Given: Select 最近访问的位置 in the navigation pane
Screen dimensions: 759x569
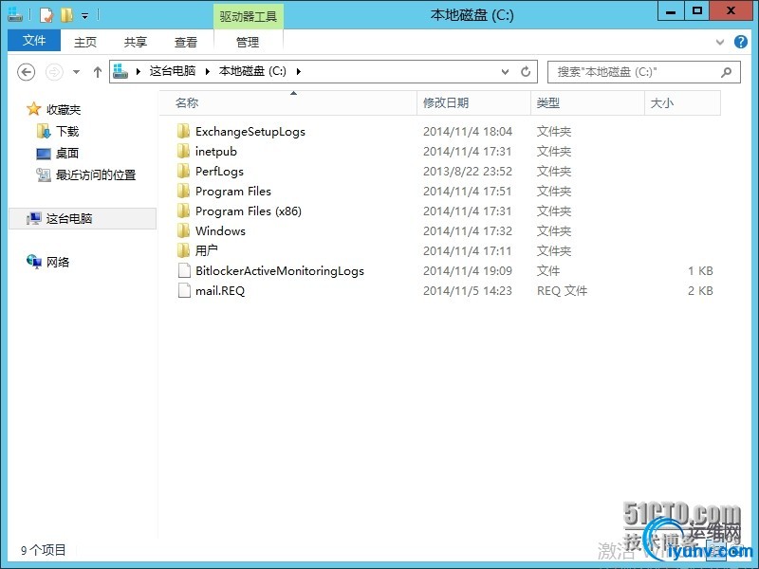Looking at the screenshot, I should pyautogui.click(x=96, y=175).
